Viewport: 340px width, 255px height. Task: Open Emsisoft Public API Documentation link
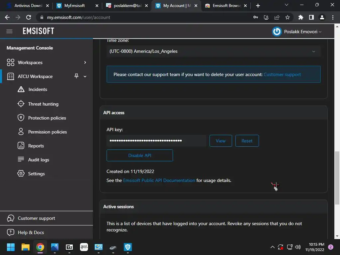point(159,180)
